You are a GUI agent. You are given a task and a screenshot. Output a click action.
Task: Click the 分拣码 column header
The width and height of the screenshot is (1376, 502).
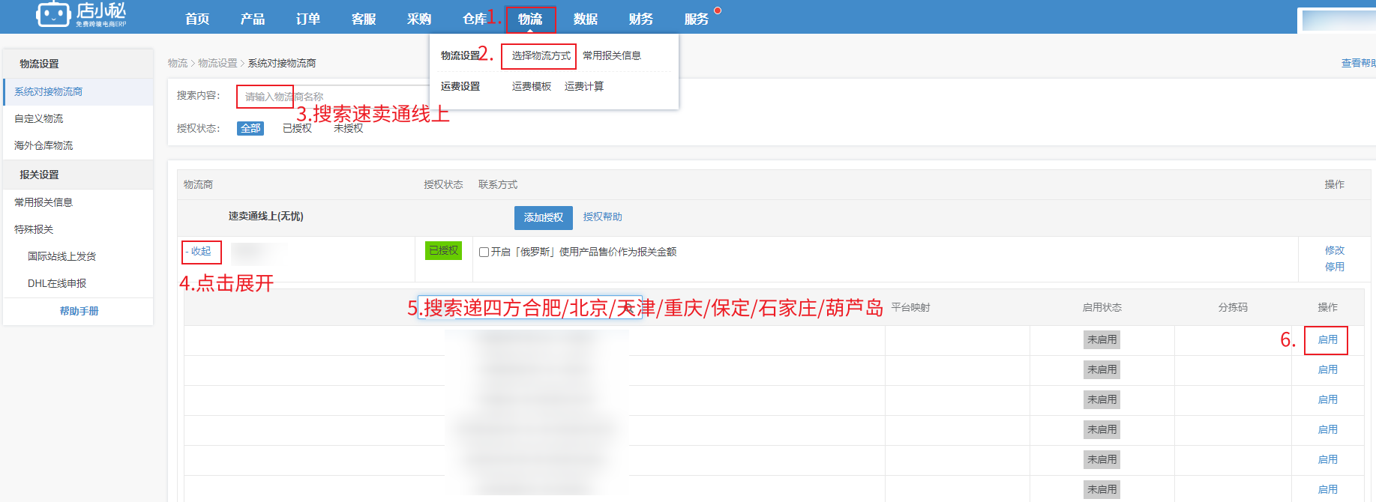pyautogui.click(x=1233, y=307)
